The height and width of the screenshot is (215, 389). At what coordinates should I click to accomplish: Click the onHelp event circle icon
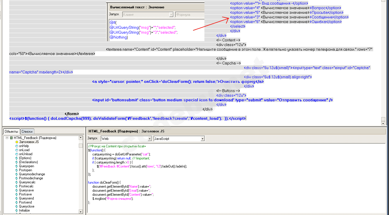point(17,146)
